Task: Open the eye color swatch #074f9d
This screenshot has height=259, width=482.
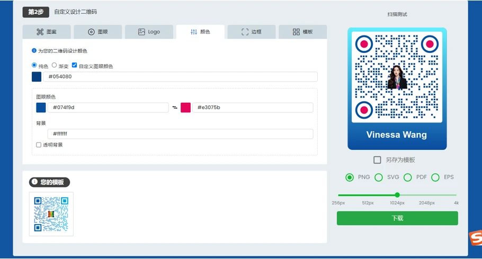Action: pyautogui.click(x=41, y=108)
